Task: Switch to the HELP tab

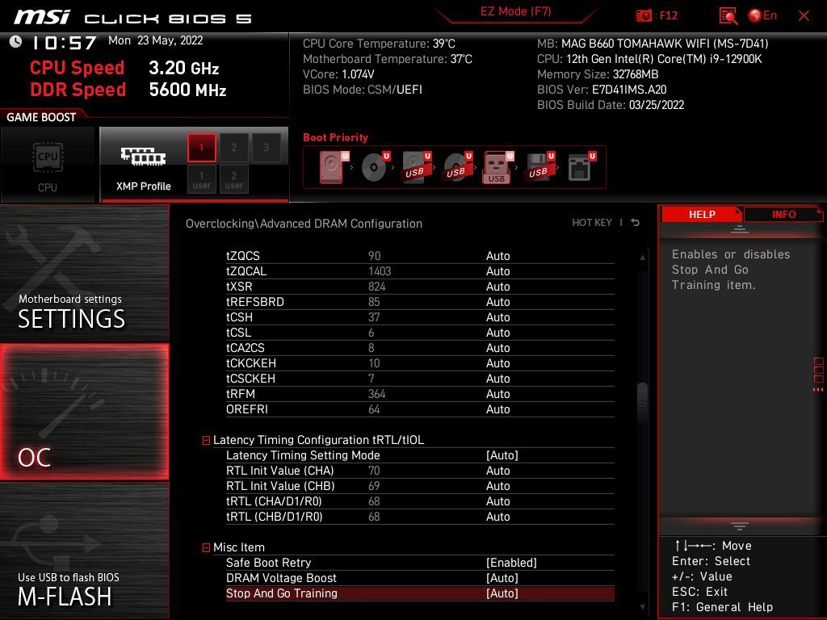Action: pyautogui.click(x=702, y=214)
